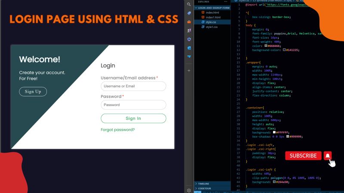
Task: Click the '.wrapper{' selector line
Action: coord(253,63)
